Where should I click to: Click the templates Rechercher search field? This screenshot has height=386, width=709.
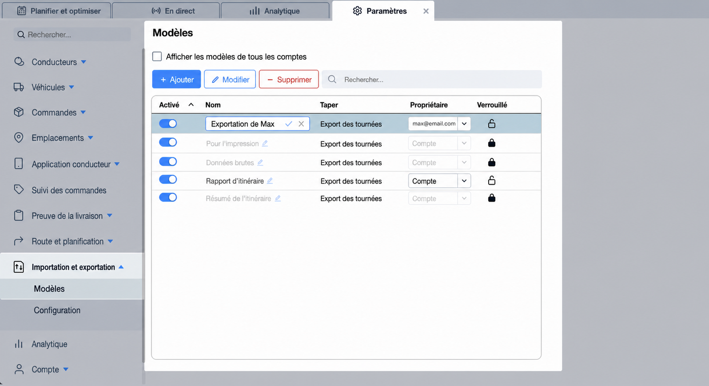tap(432, 79)
